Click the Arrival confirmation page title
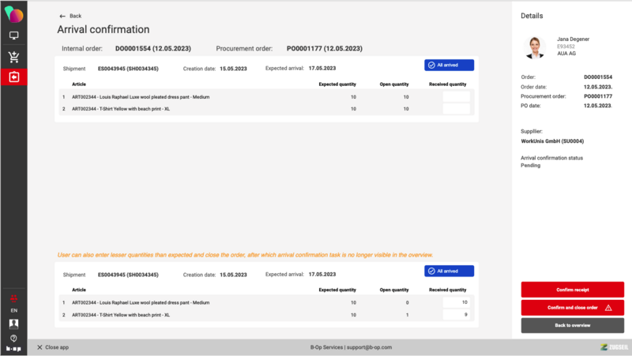This screenshot has width=632, height=356. (103, 30)
